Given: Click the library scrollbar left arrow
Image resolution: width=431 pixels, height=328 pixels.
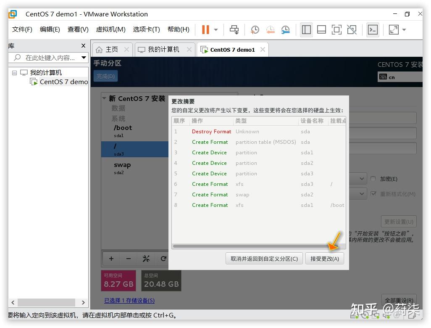Looking at the screenshot, I should [13, 302].
